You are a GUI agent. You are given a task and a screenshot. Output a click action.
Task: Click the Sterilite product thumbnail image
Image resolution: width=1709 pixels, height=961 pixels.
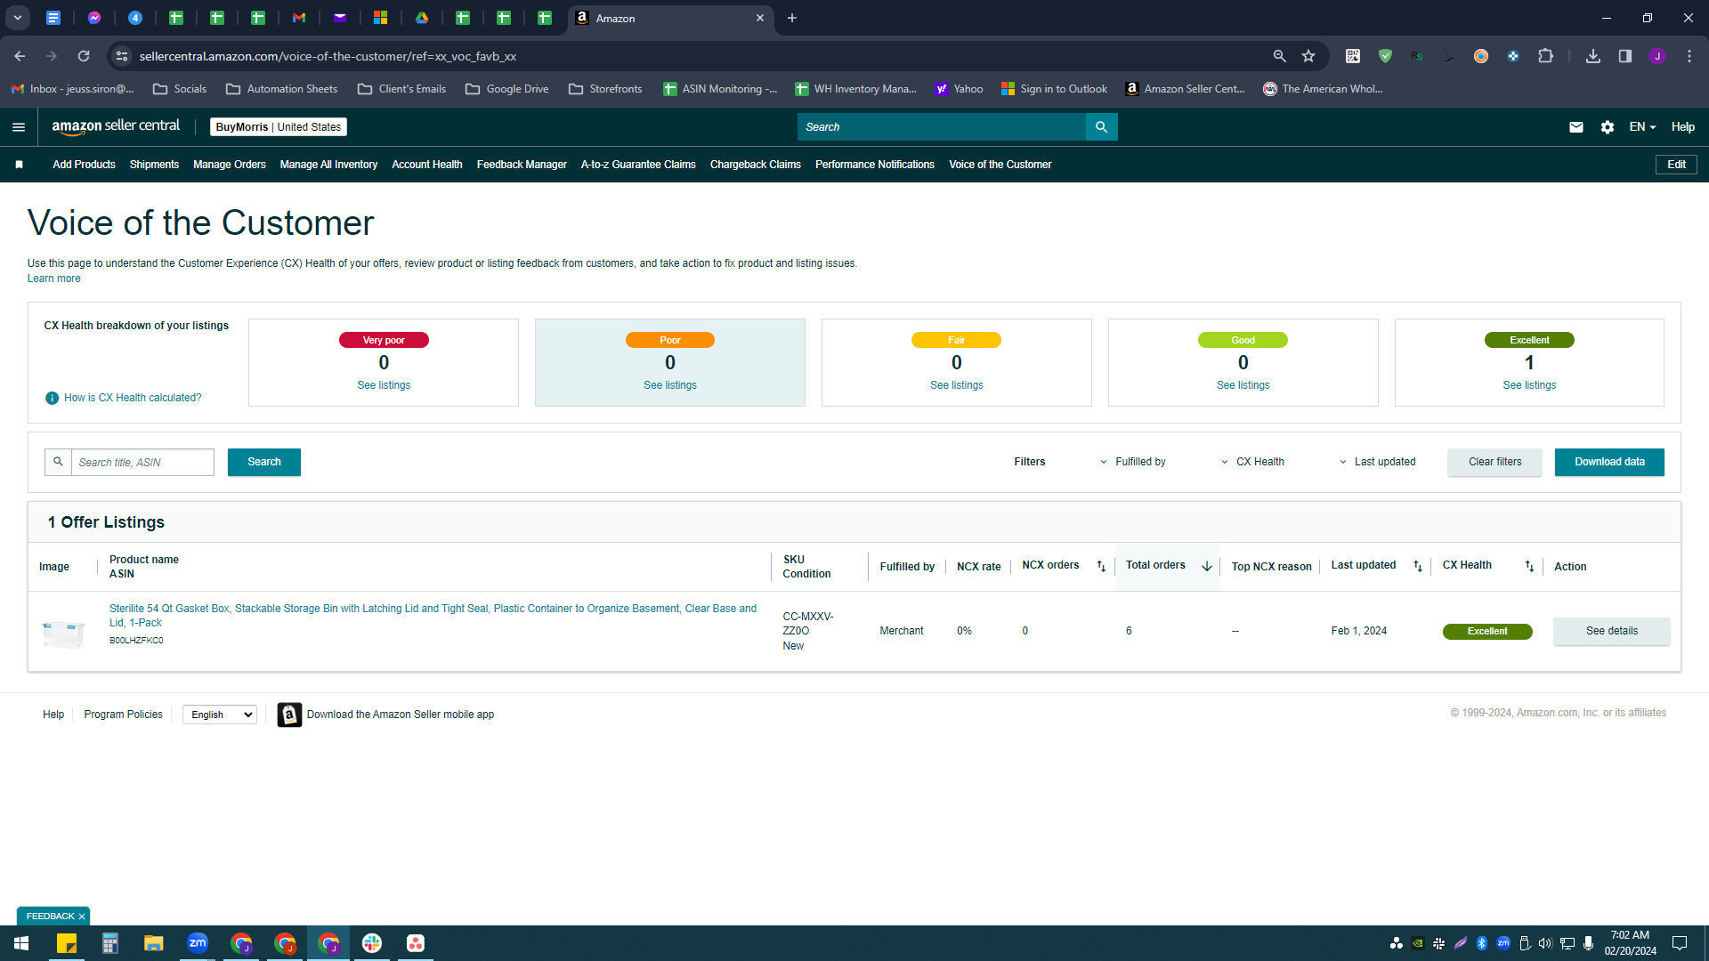click(x=63, y=633)
